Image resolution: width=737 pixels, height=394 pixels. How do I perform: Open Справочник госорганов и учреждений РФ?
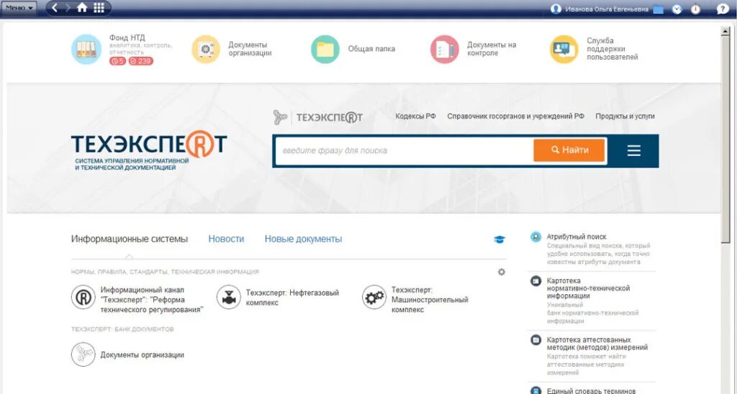pyautogui.click(x=515, y=116)
